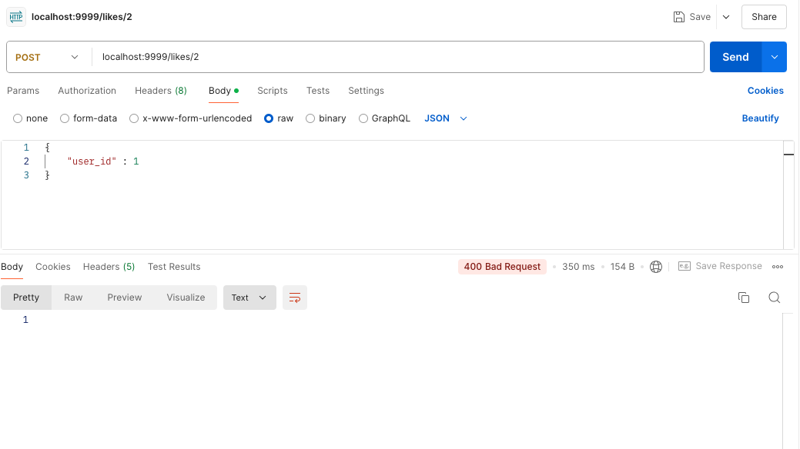Switch to the Scripts tab
The image size is (800, 449).
tap(273, 91)
